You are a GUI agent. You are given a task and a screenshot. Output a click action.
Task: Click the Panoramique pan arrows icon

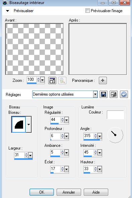[103, 80]
